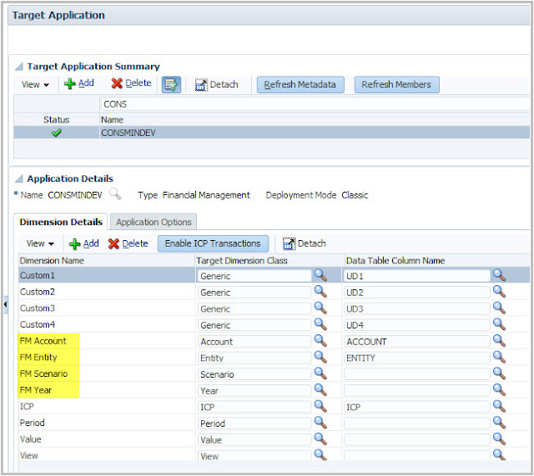Click the Generic class field for Custom1
534x476 pixels.
click(x=254, y=276)
